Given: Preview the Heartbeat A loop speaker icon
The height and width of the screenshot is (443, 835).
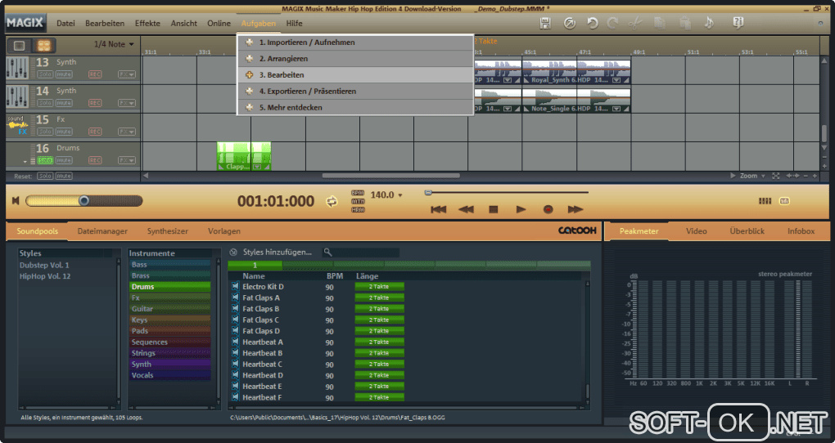Looking at the screenshot, I should click(x=235, y=342).
